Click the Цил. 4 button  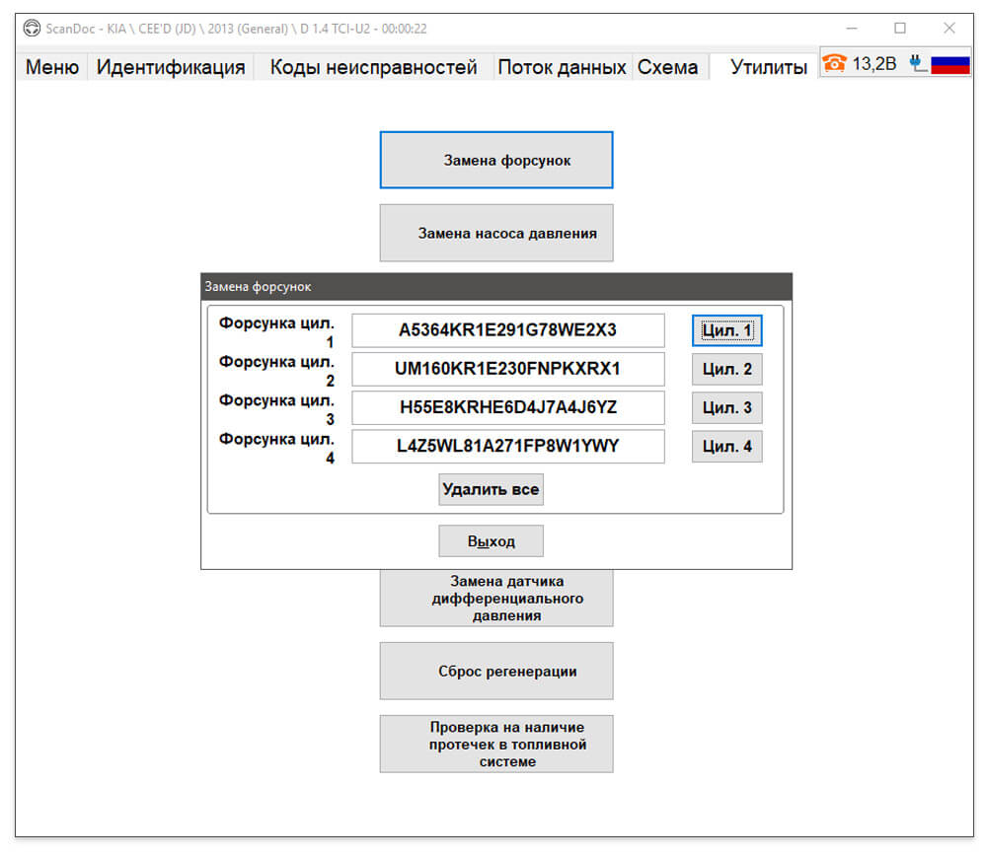pos(727,447)
